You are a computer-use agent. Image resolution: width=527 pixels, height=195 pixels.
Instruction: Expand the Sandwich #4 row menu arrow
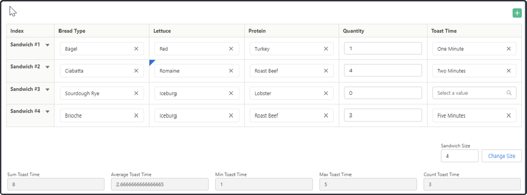point(47,112)
